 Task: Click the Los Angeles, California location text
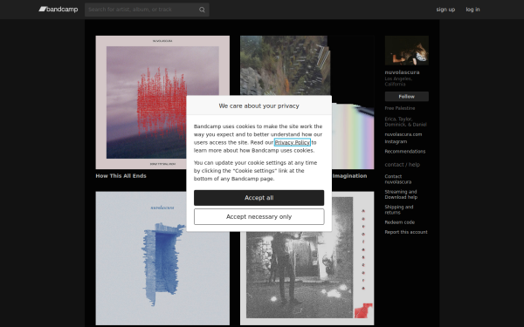398,81
